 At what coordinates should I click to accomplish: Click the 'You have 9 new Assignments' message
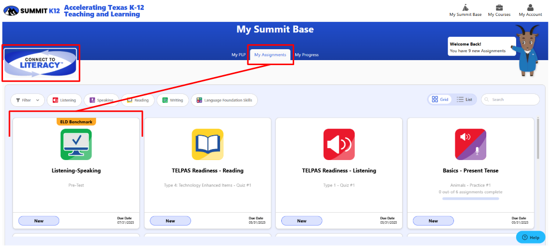click(477, 51)
